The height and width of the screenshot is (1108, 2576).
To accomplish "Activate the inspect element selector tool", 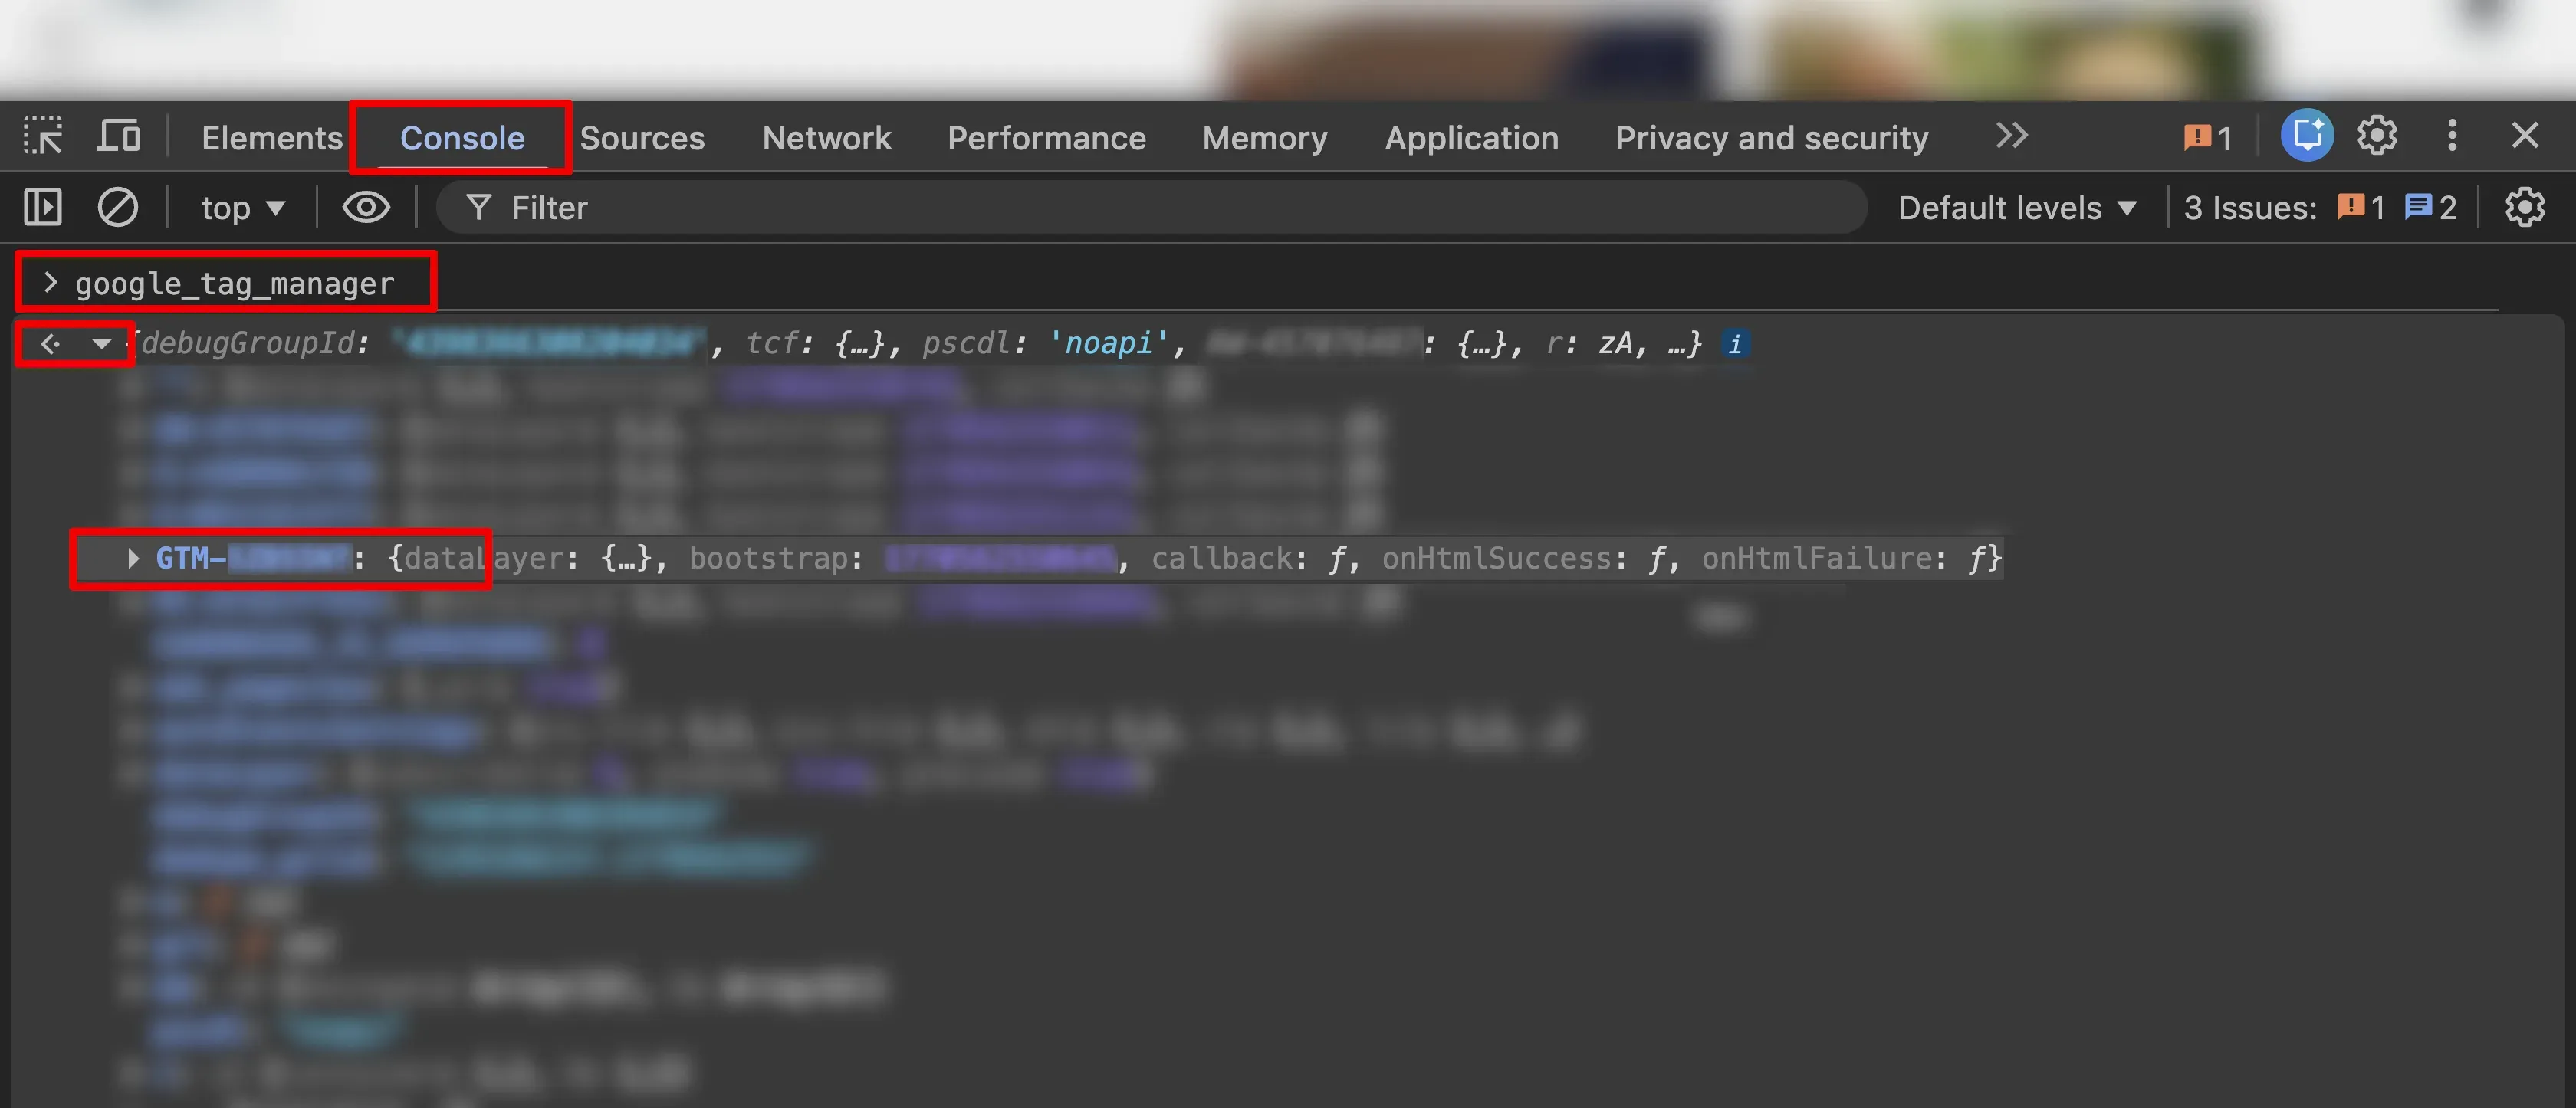I will point(43,136).
